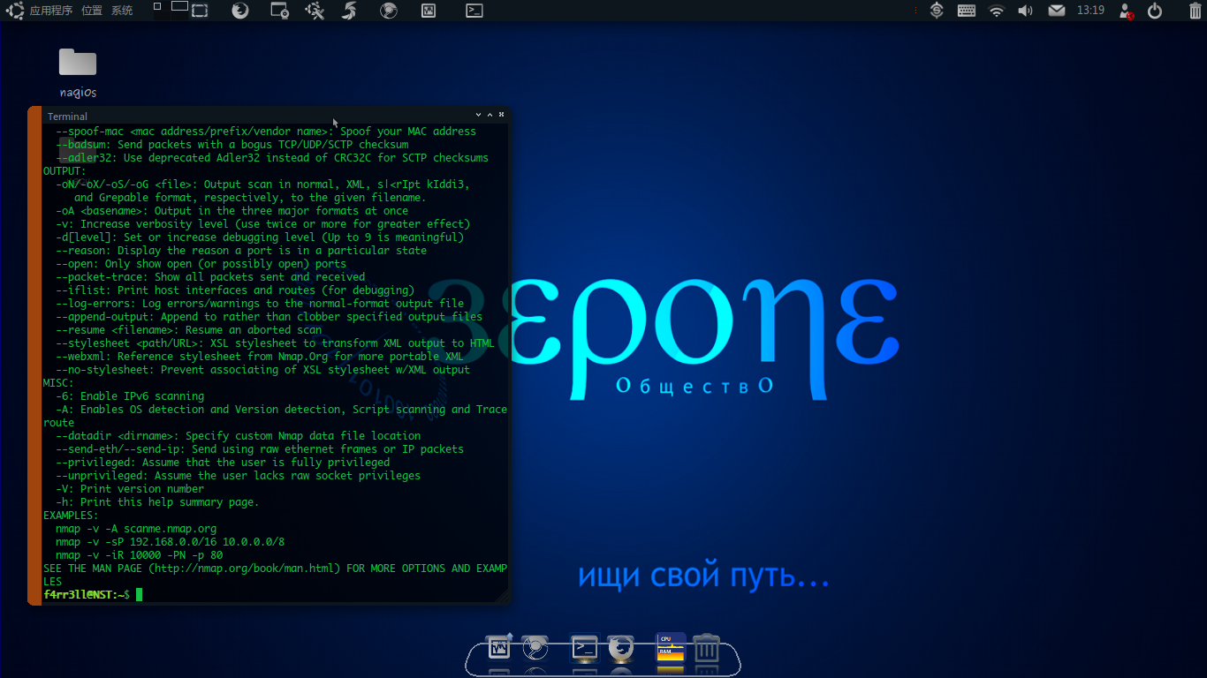
Task: Open the keyboard layout indicator
Action: click(967, 11)
